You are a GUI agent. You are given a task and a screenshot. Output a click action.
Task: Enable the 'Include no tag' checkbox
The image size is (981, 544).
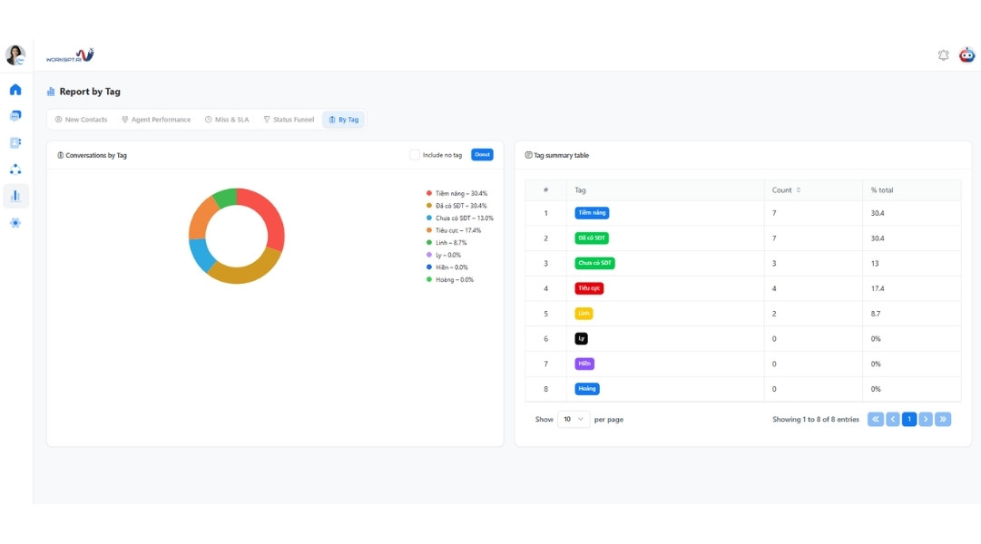tap(415, 155)
